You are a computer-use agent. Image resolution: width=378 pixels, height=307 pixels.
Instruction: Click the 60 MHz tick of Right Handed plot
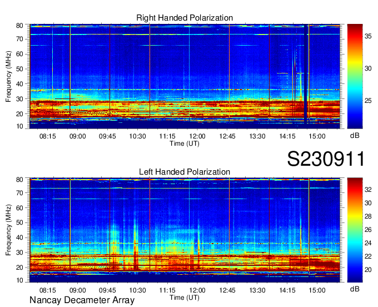click(x=19, y=54)
